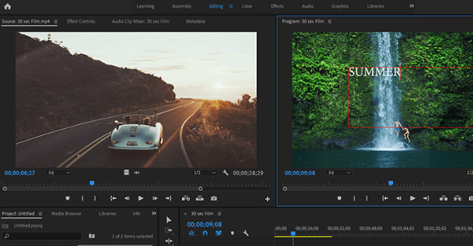473x246 pixels.
Task: Switch to the Assembly workspace
Action: (x=182, y=6)
